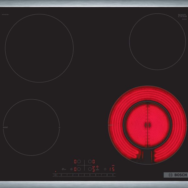The image size is (188, 188).
Task: Click the SCHOTT CERAN logo
Action: (x=182, y=16)
